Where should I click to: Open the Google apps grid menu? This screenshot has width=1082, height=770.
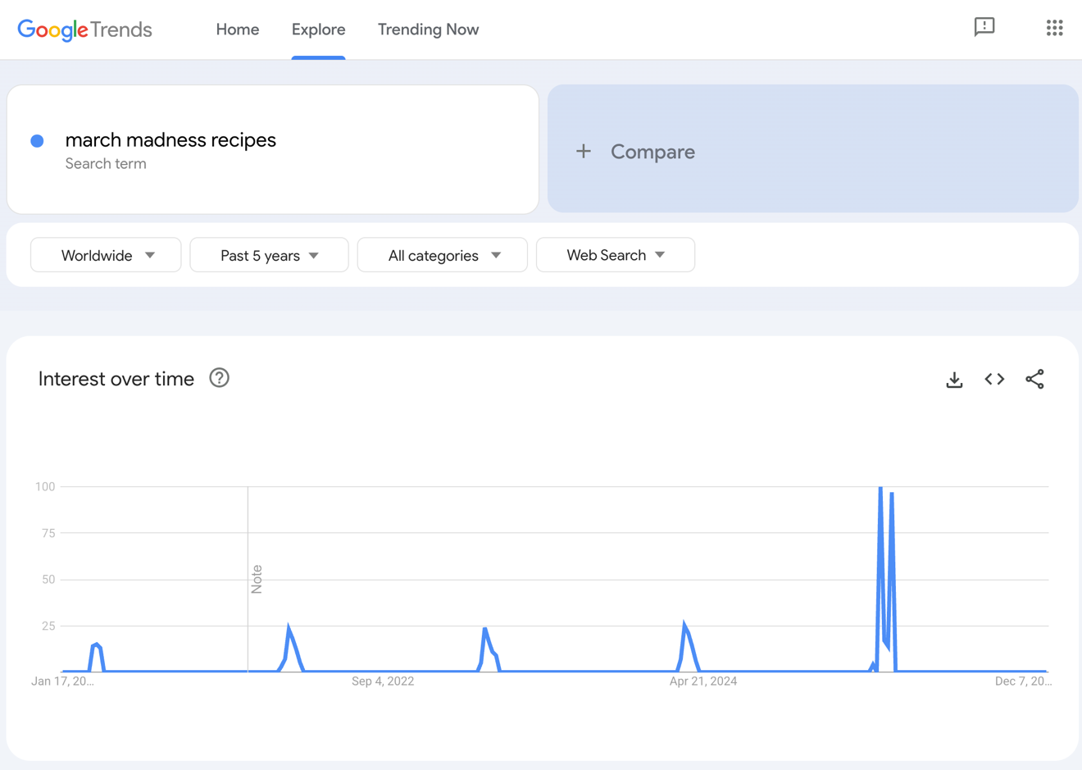[x=1054, y=27]
